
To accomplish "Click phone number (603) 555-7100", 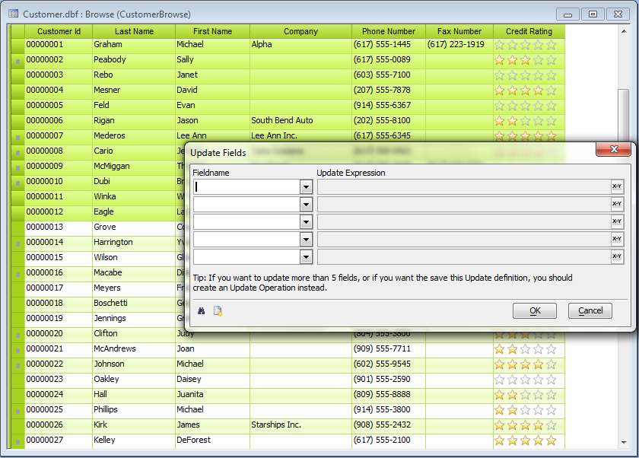I will click(x=382, y=75).
